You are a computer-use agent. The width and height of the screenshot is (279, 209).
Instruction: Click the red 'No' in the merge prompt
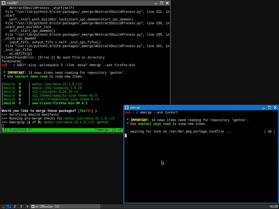(x=89, y=111)
